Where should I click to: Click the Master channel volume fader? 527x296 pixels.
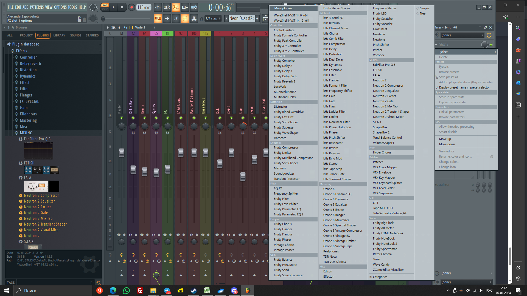[x=121, y=153]
